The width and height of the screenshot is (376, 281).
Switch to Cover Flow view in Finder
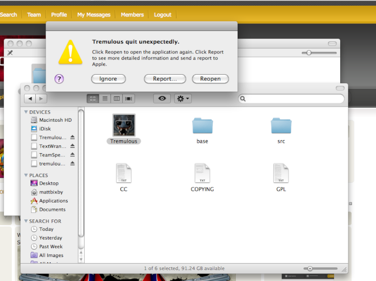click(x=129, y=99)
